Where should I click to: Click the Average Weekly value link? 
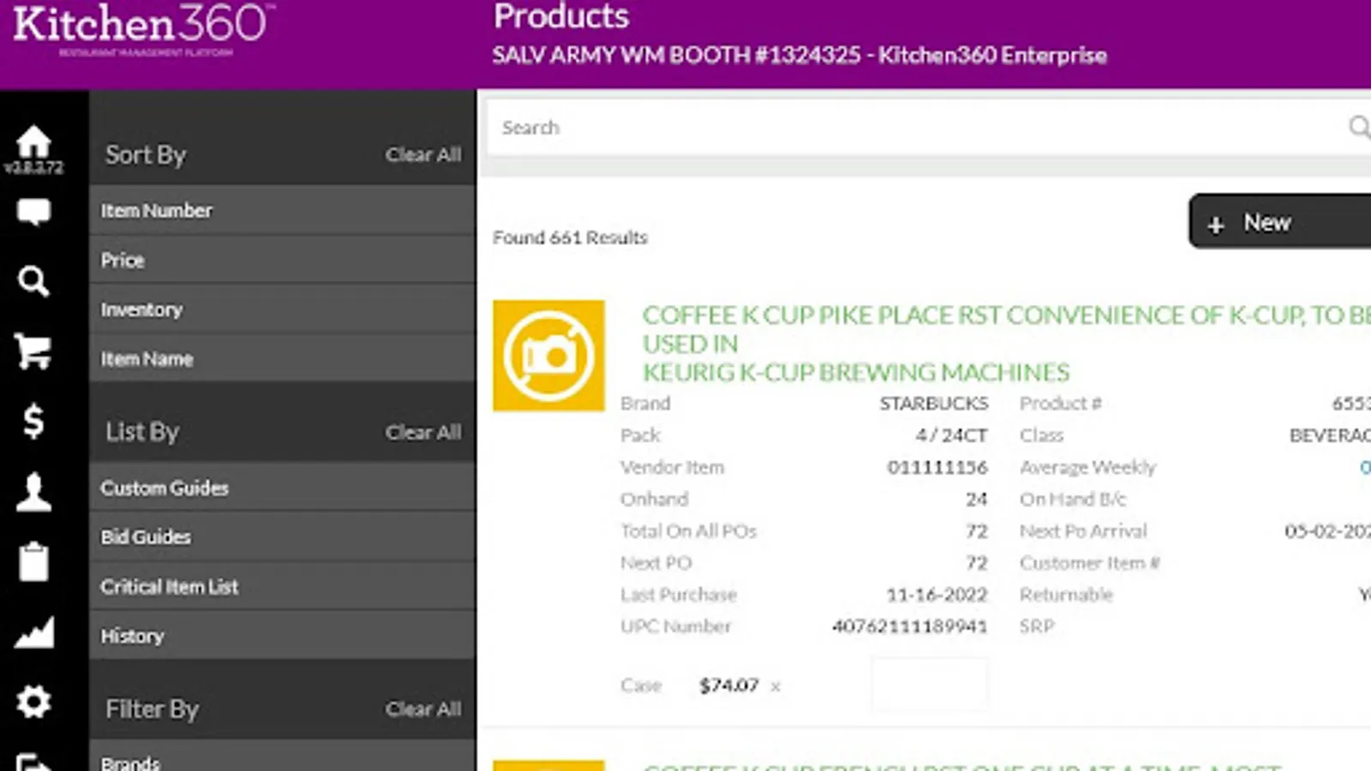[1365, 468]
